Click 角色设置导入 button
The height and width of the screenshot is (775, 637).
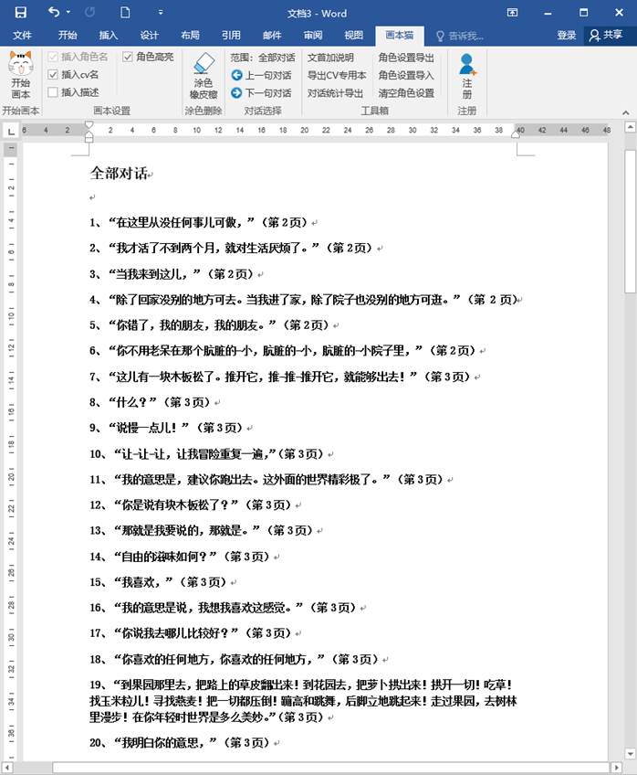pyautogui.click(x=406, y=75)
